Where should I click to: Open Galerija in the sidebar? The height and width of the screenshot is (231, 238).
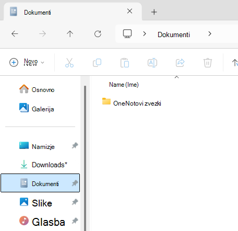(x=37, y=109)
